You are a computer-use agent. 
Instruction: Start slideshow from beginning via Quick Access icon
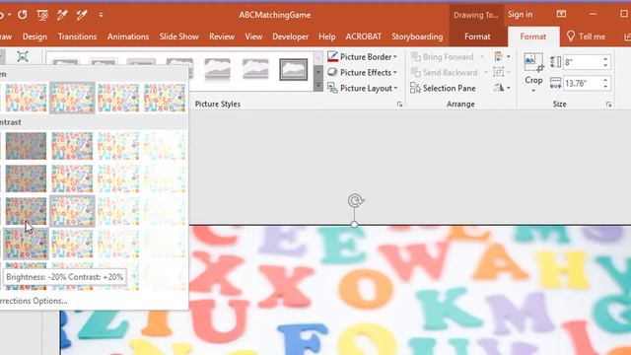[42, 16]
